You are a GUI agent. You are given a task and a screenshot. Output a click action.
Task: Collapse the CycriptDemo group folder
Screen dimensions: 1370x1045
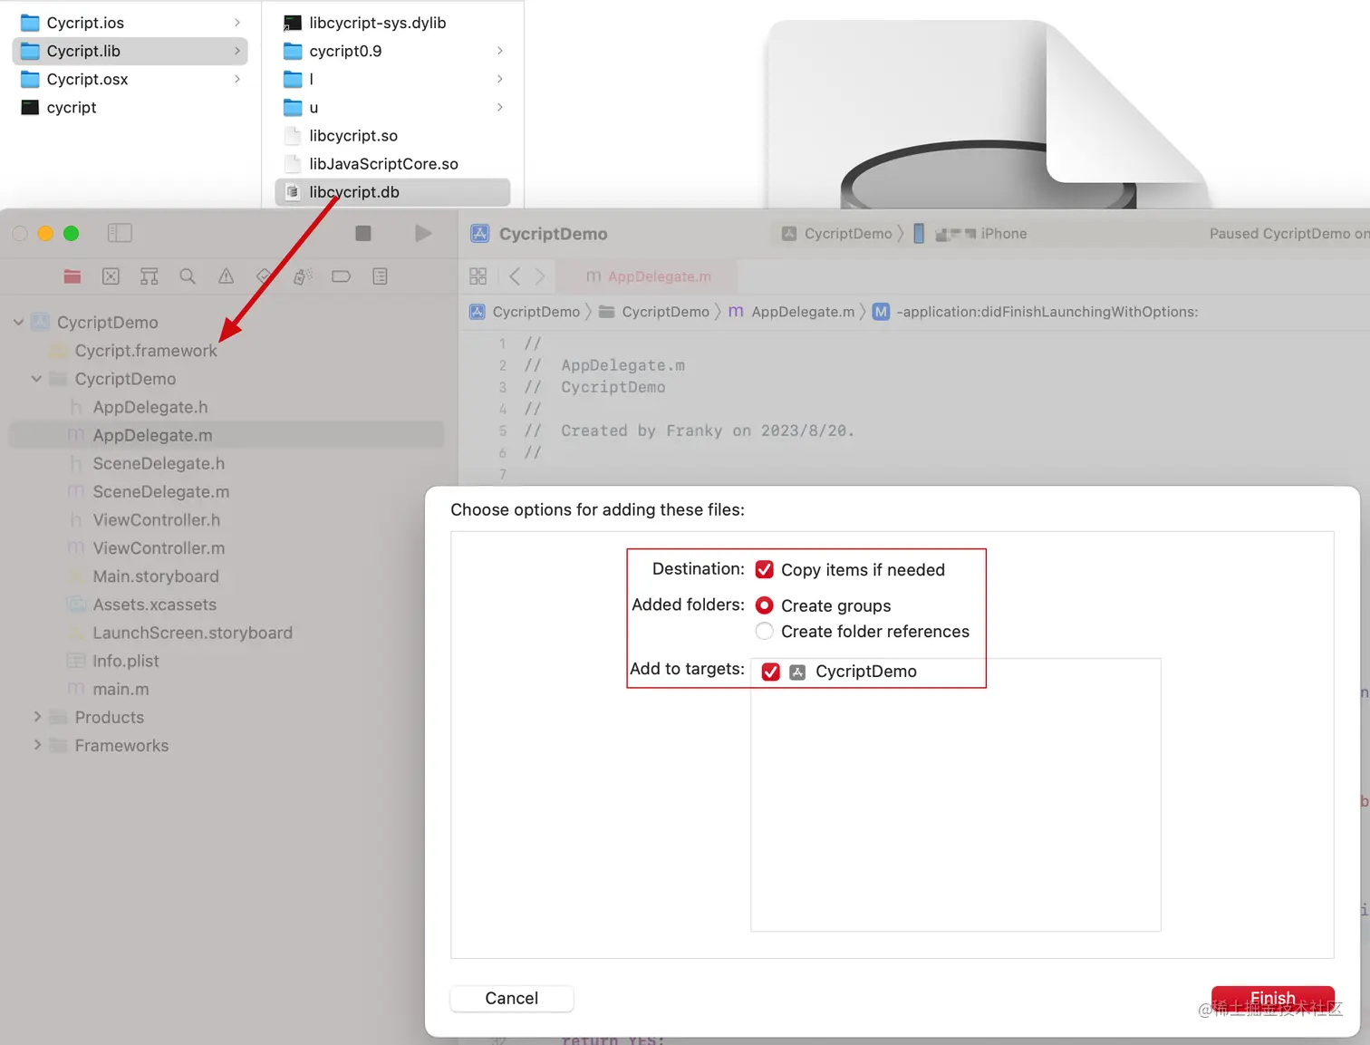point(36,379)
